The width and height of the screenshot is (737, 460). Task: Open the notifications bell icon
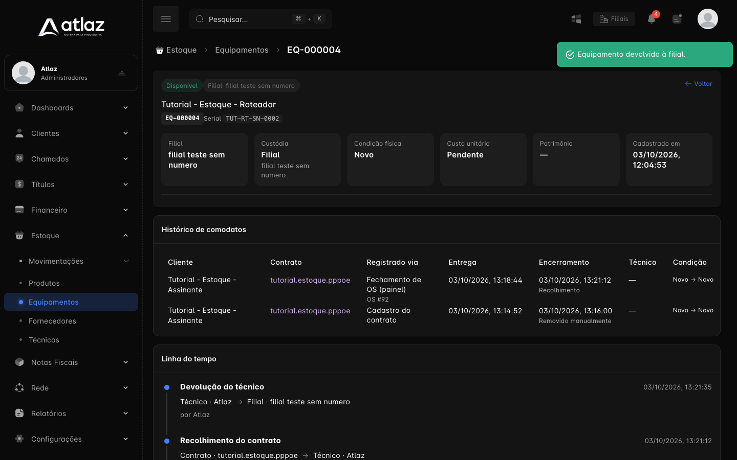pyautogui.click(x=652, y=19)
